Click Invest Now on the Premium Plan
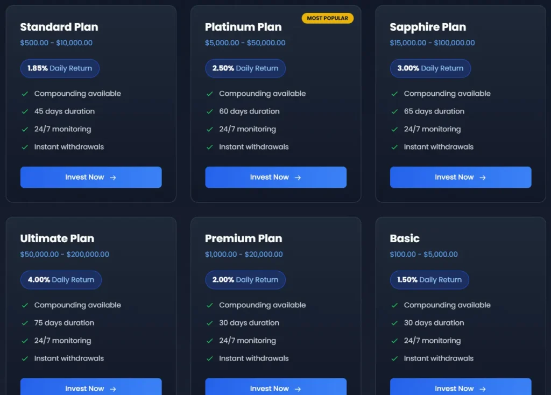This screenshot has width=551, height=395. point(275,389)
